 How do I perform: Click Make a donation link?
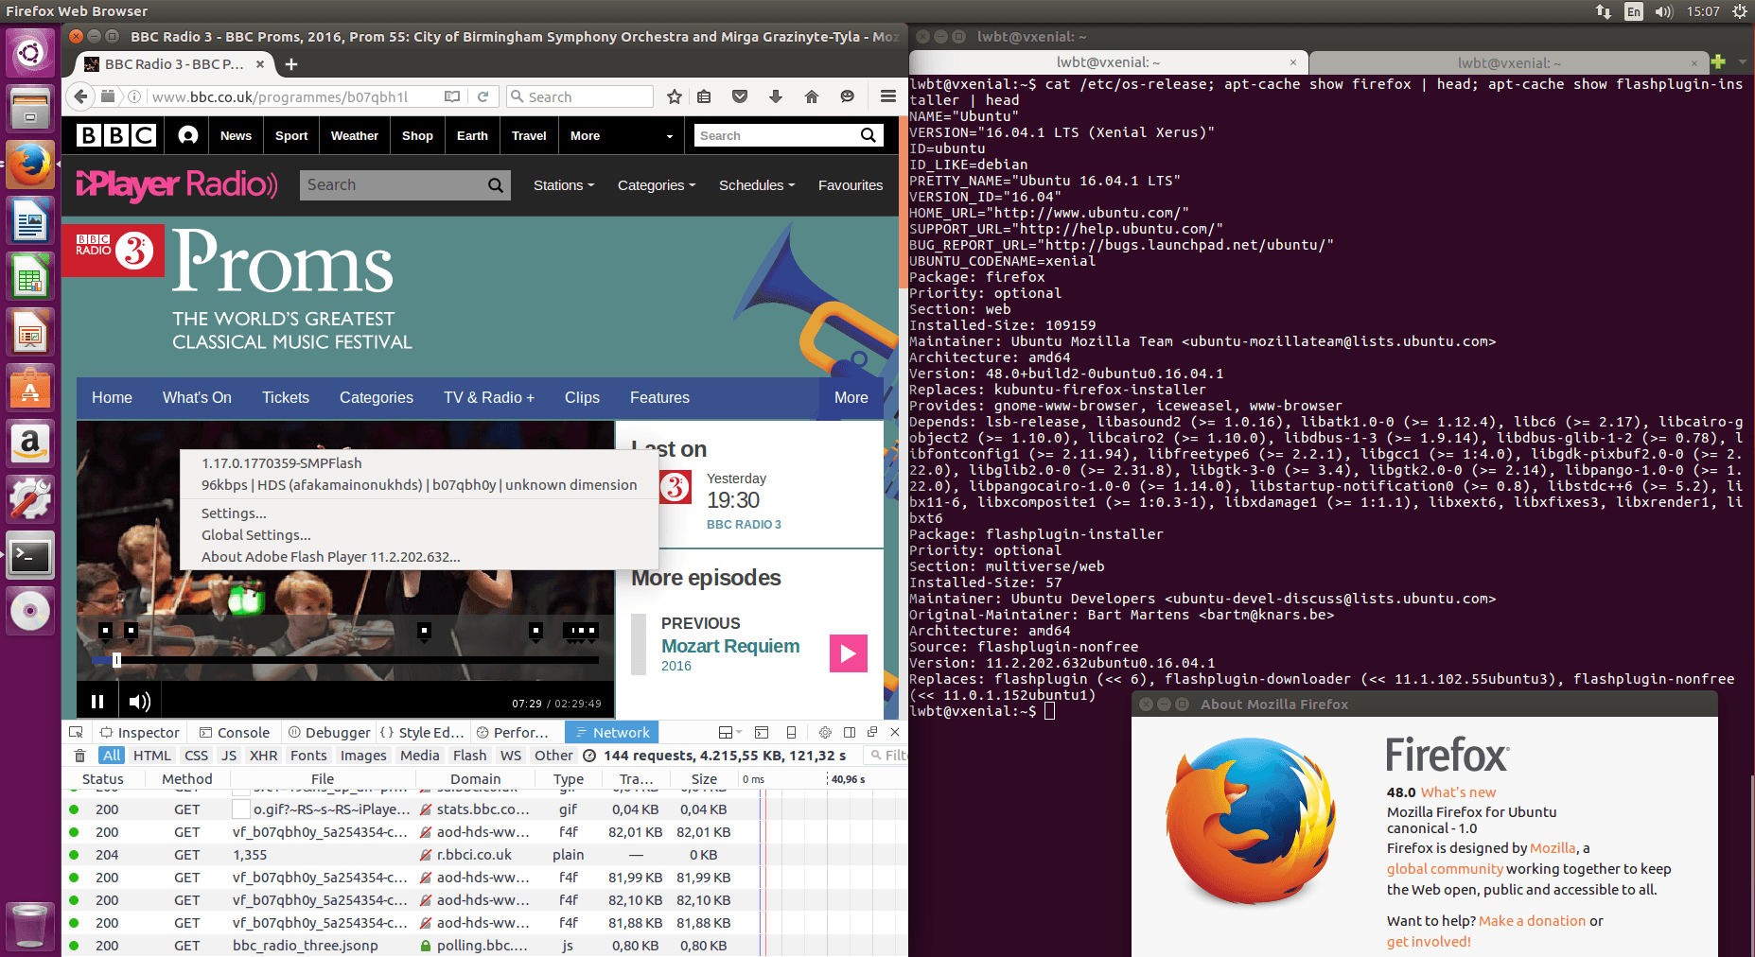pos(1532,921)
